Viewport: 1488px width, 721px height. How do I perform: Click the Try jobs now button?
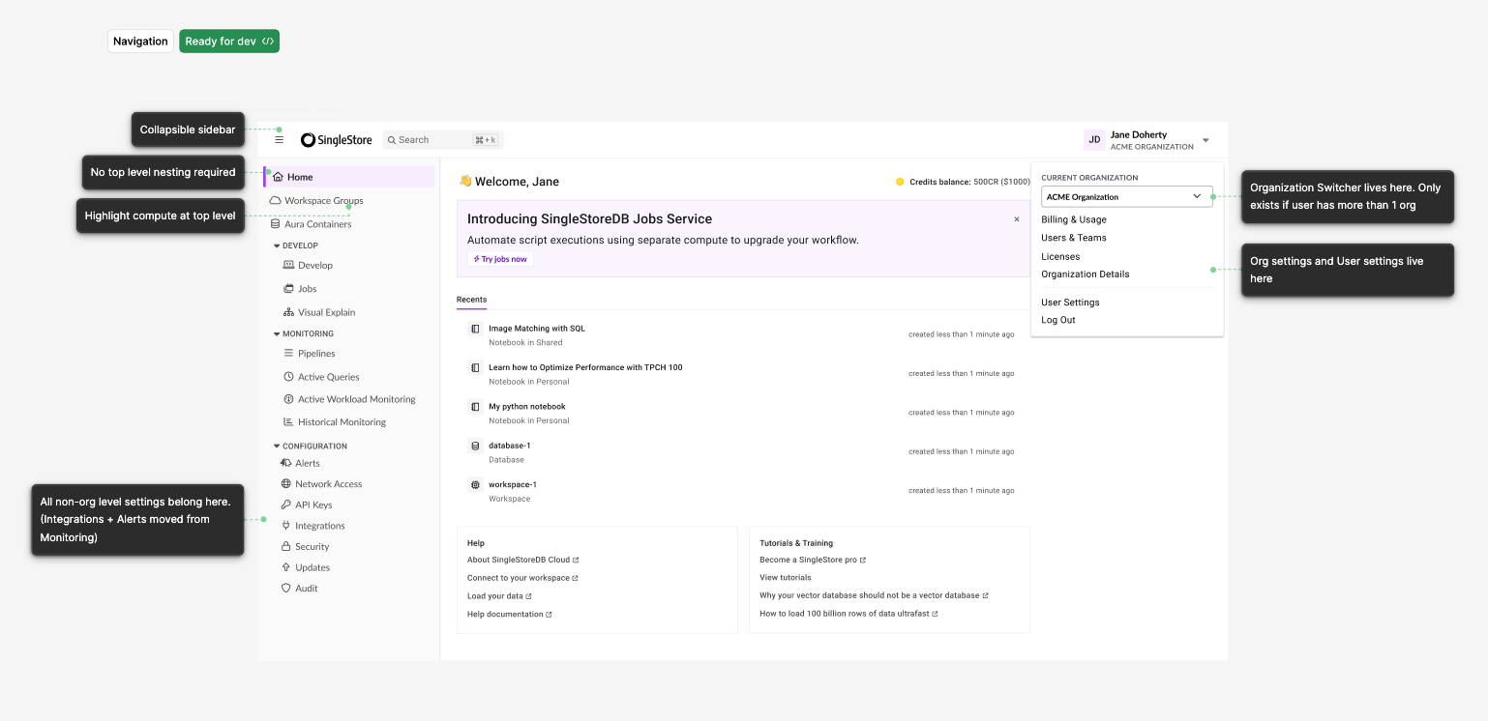click(x=500, y=259)
